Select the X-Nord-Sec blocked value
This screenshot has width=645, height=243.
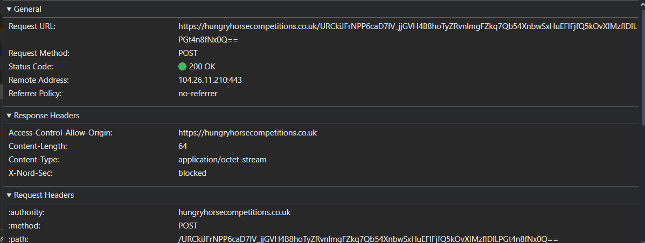192,173
